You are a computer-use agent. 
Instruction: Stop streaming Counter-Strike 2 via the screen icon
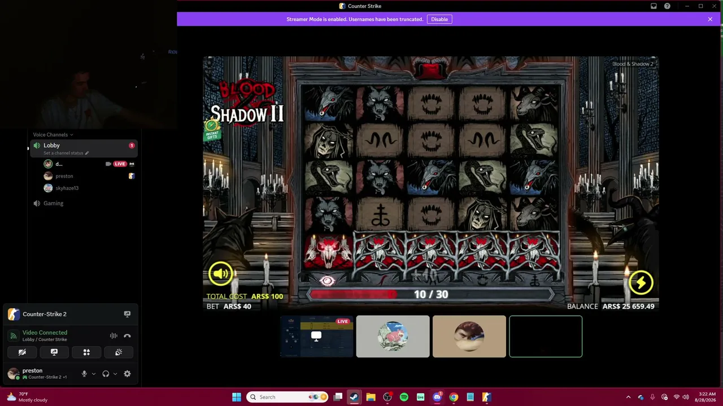[x=127, y=314]
